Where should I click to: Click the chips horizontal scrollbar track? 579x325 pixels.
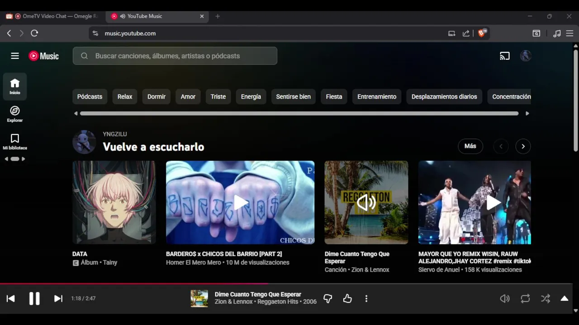(x=299, y=113)
